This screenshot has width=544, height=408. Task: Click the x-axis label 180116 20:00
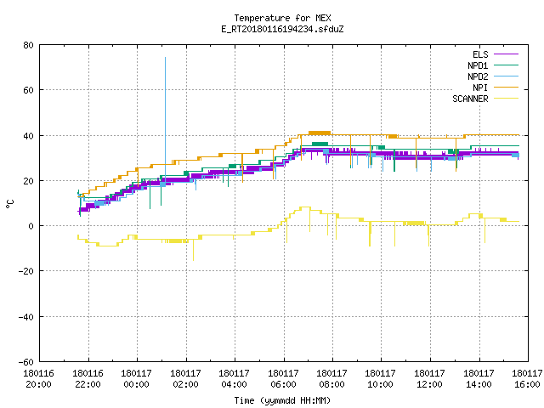[x=38, y=379]
